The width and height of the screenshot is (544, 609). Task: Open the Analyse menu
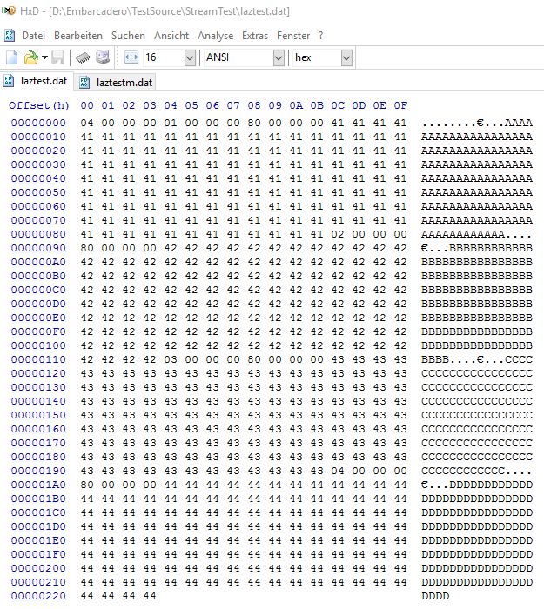[215, 36]
